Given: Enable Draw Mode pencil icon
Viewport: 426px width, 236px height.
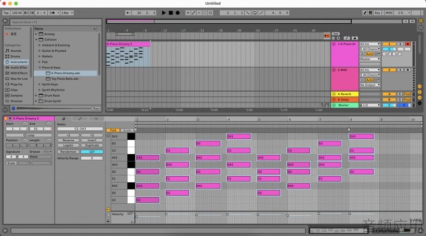Looking at the screenshot, I should coord(365,13).
